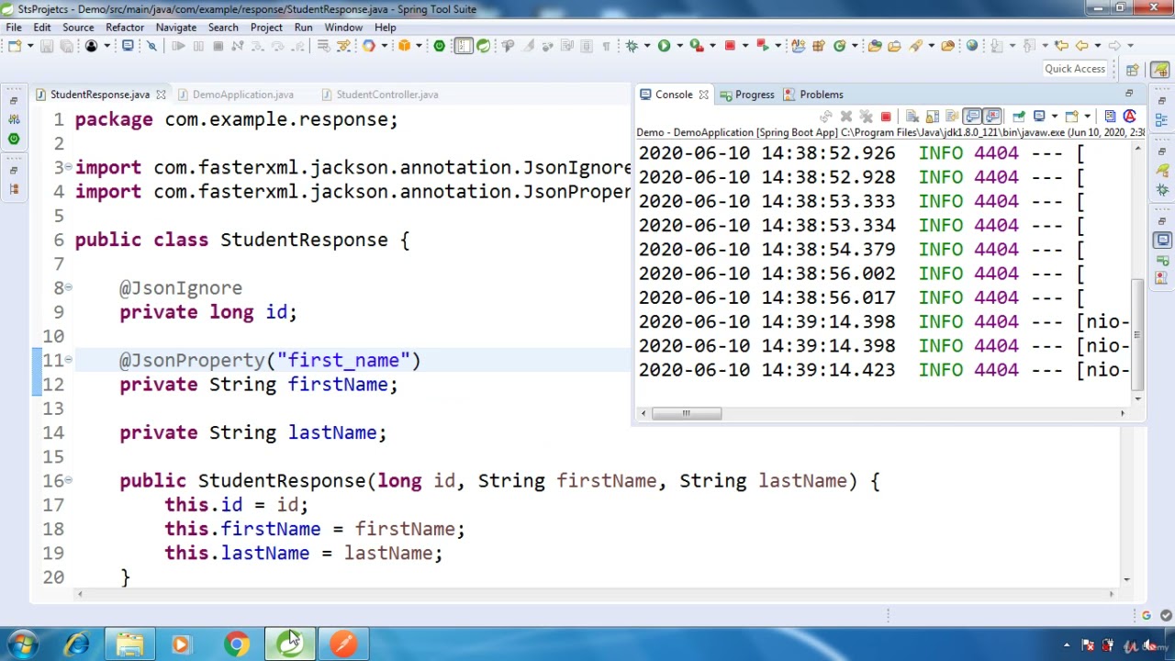Image resolution: width=1175 pixels, height=661 pixels.
Task: Click console Remove All Terminated Launches icon
Action: pyautogui.click(x=866, y=117)
